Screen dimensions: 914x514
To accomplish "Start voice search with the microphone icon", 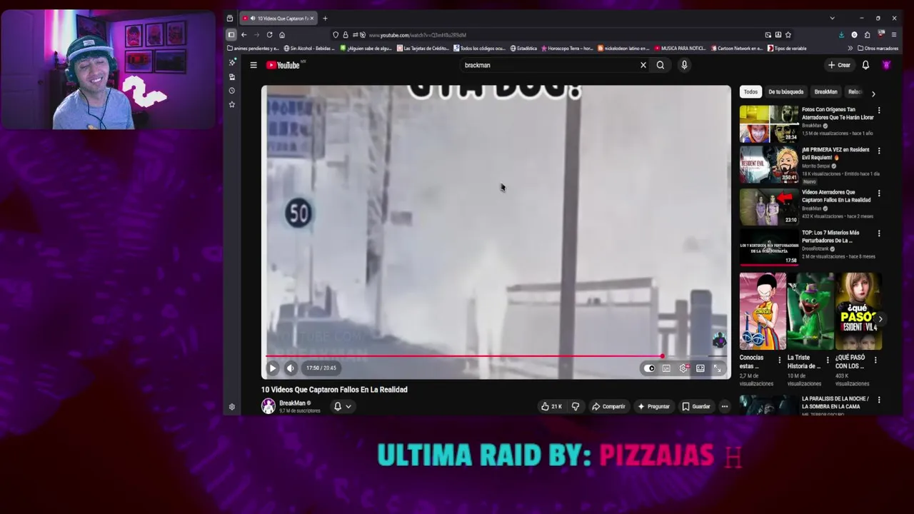I will point(684,65).
